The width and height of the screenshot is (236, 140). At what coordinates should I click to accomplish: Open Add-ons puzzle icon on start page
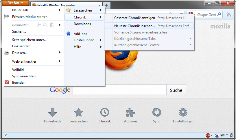(x=131, y=112)
